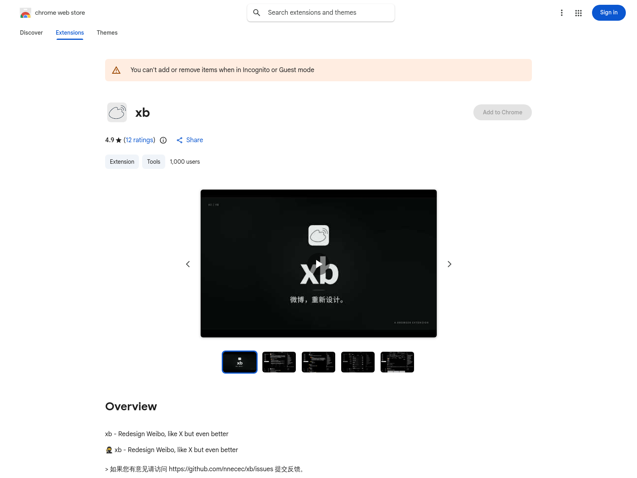Show the next screenshot with right arrow

449,264
